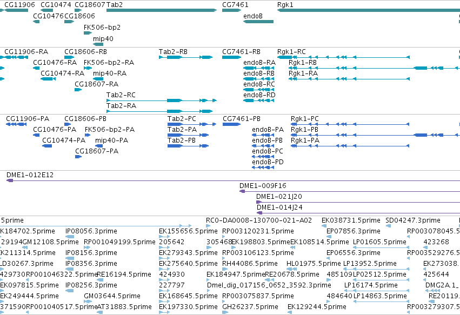Click the Tab2 gene label
This screenshot has height=315, width=460.
point(115,5)
